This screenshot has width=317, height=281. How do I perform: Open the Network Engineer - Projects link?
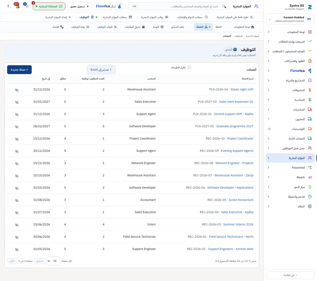(234, 163)
